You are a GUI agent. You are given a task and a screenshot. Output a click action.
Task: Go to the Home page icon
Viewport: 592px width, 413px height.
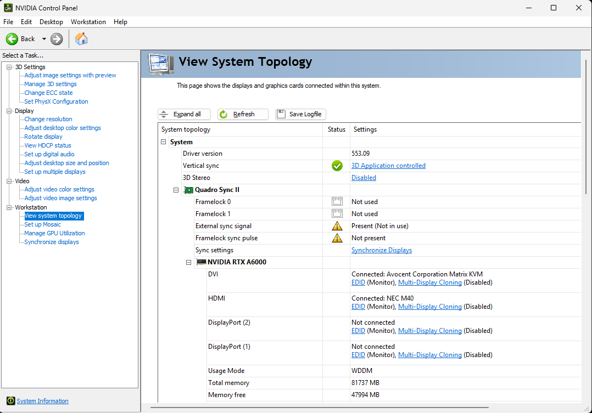tap(81, 39)
